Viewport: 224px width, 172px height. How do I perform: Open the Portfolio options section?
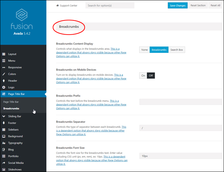pos(23,156)
